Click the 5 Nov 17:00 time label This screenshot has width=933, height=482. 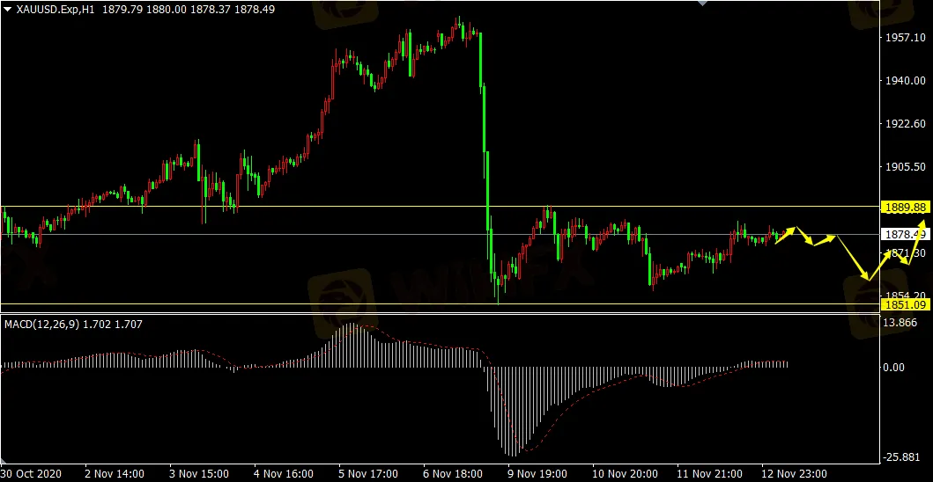[368, 474]
